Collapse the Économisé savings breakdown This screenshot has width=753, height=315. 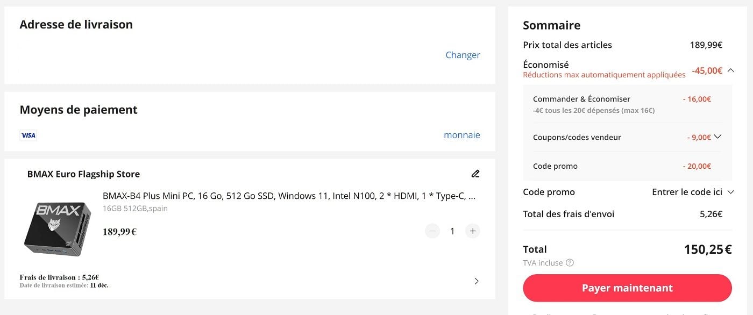(x=730, y=70)
